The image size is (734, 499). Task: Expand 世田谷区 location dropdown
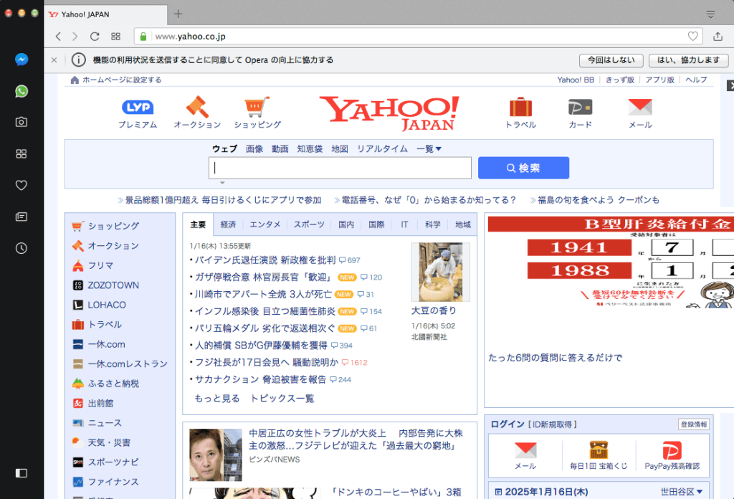(x=682, y=492)
